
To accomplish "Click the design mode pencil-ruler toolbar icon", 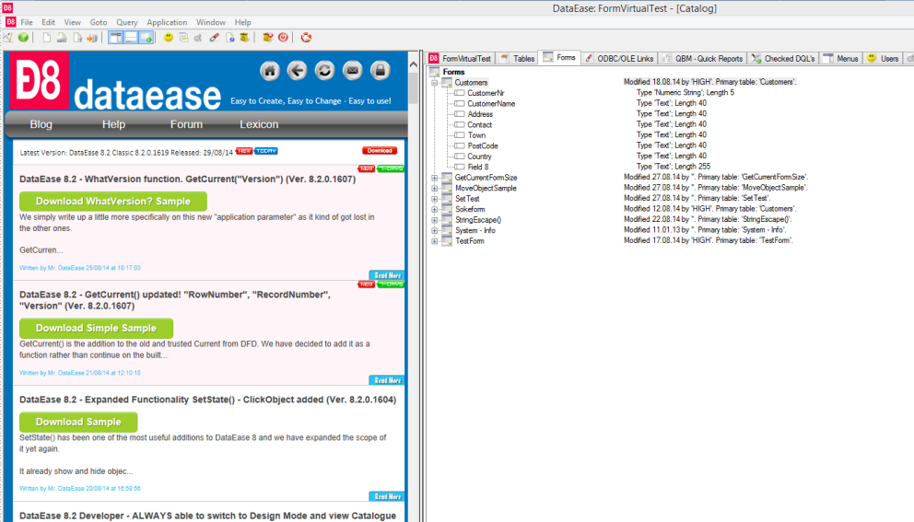I will pos(7,37).
